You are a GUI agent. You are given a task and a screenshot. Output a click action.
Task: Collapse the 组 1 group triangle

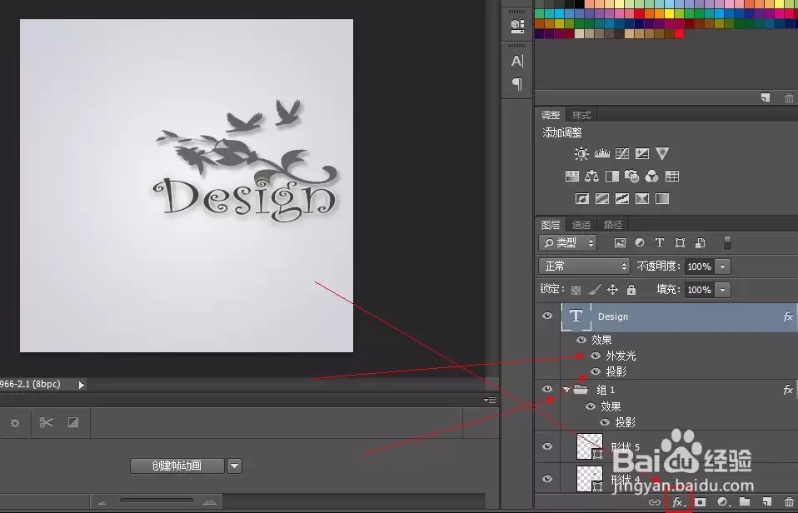tap(566, 390)
